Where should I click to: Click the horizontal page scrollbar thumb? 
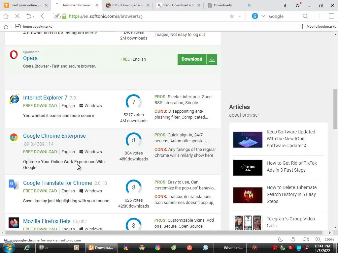[x=164, y=233]
